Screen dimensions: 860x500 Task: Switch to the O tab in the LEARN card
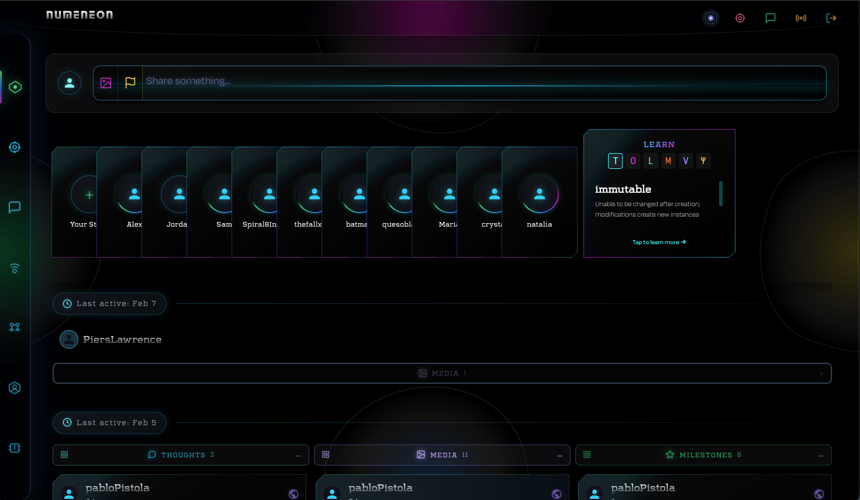[633, 161]
